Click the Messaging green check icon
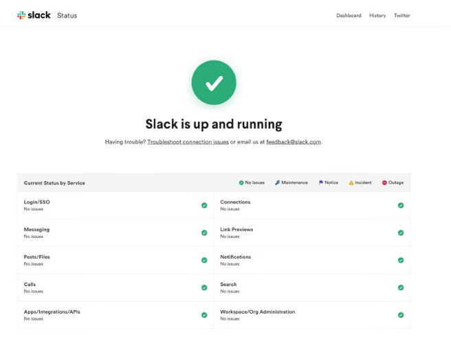Viewport: 451px width, 345px height. [x=204, y=233]
